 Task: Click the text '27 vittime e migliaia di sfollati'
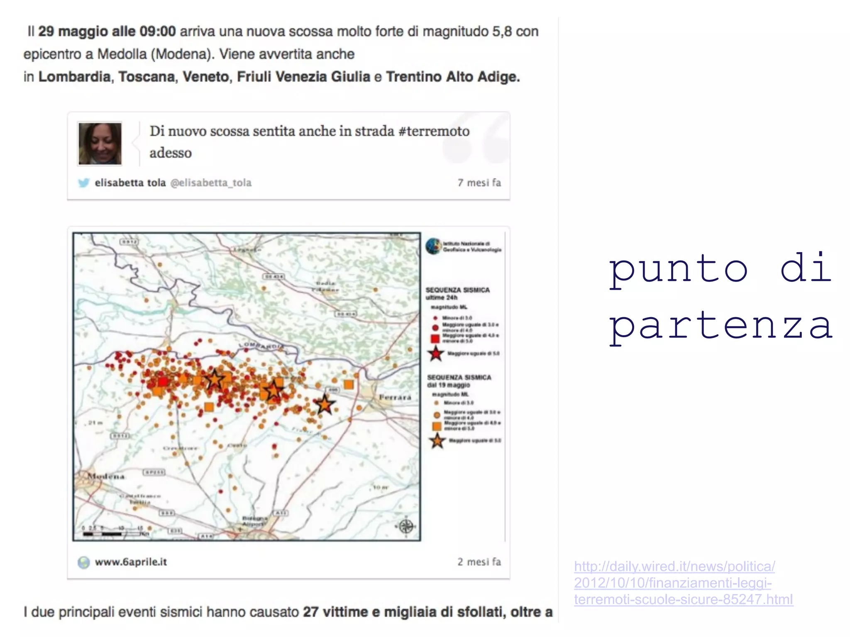coord(403,612)
